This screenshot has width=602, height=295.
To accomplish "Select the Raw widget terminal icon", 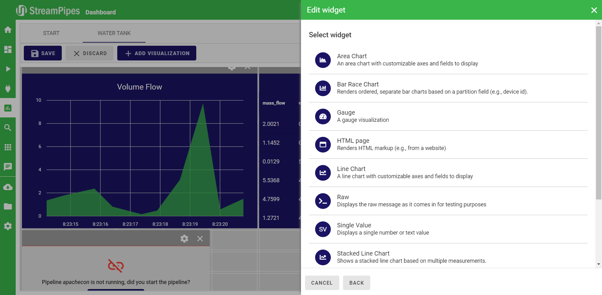I will [323, 201].
